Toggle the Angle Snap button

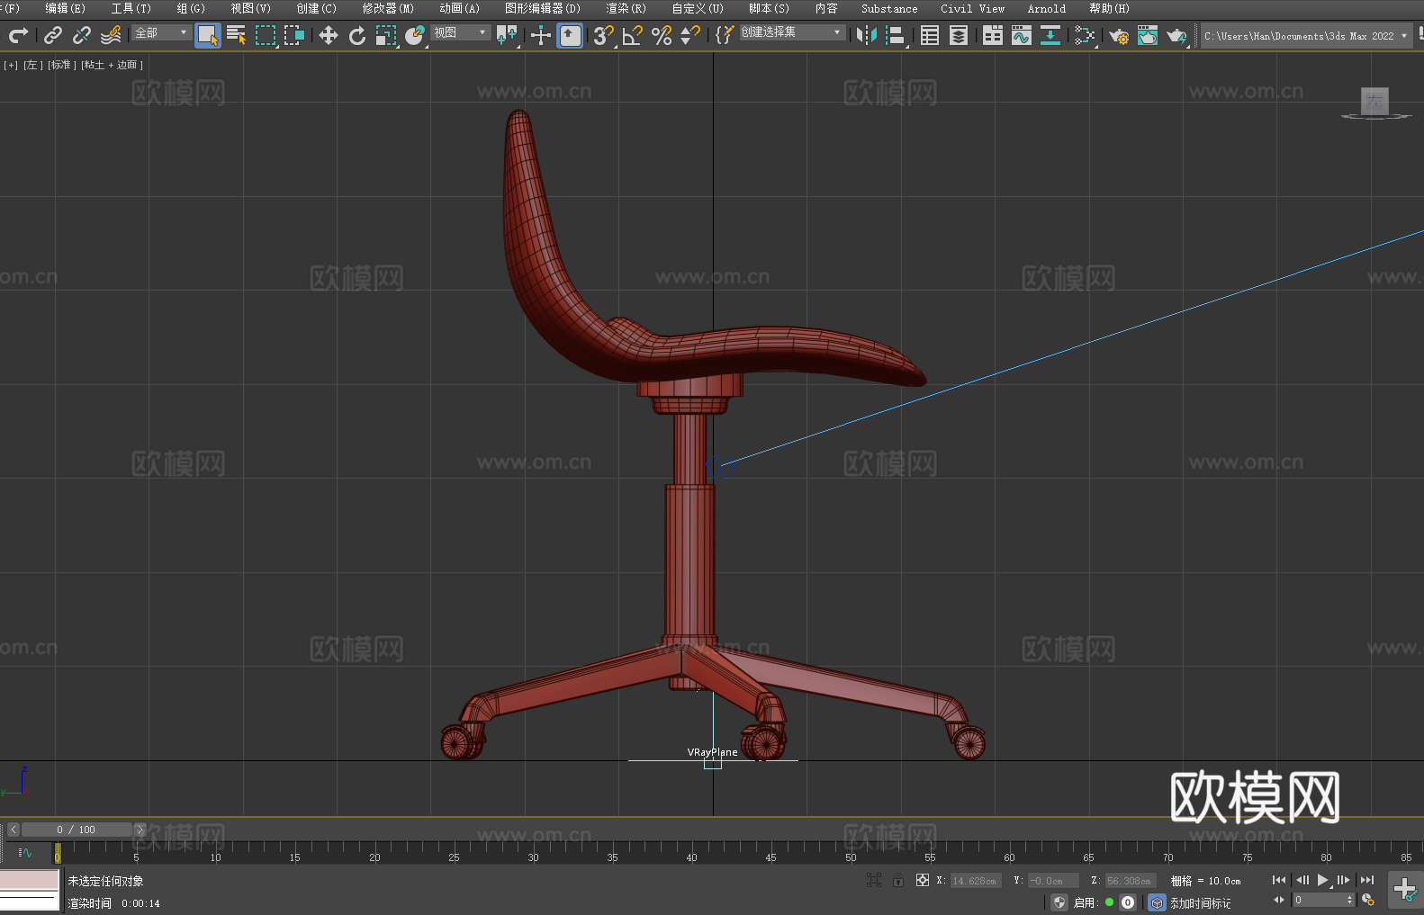(x=632, y=35)
